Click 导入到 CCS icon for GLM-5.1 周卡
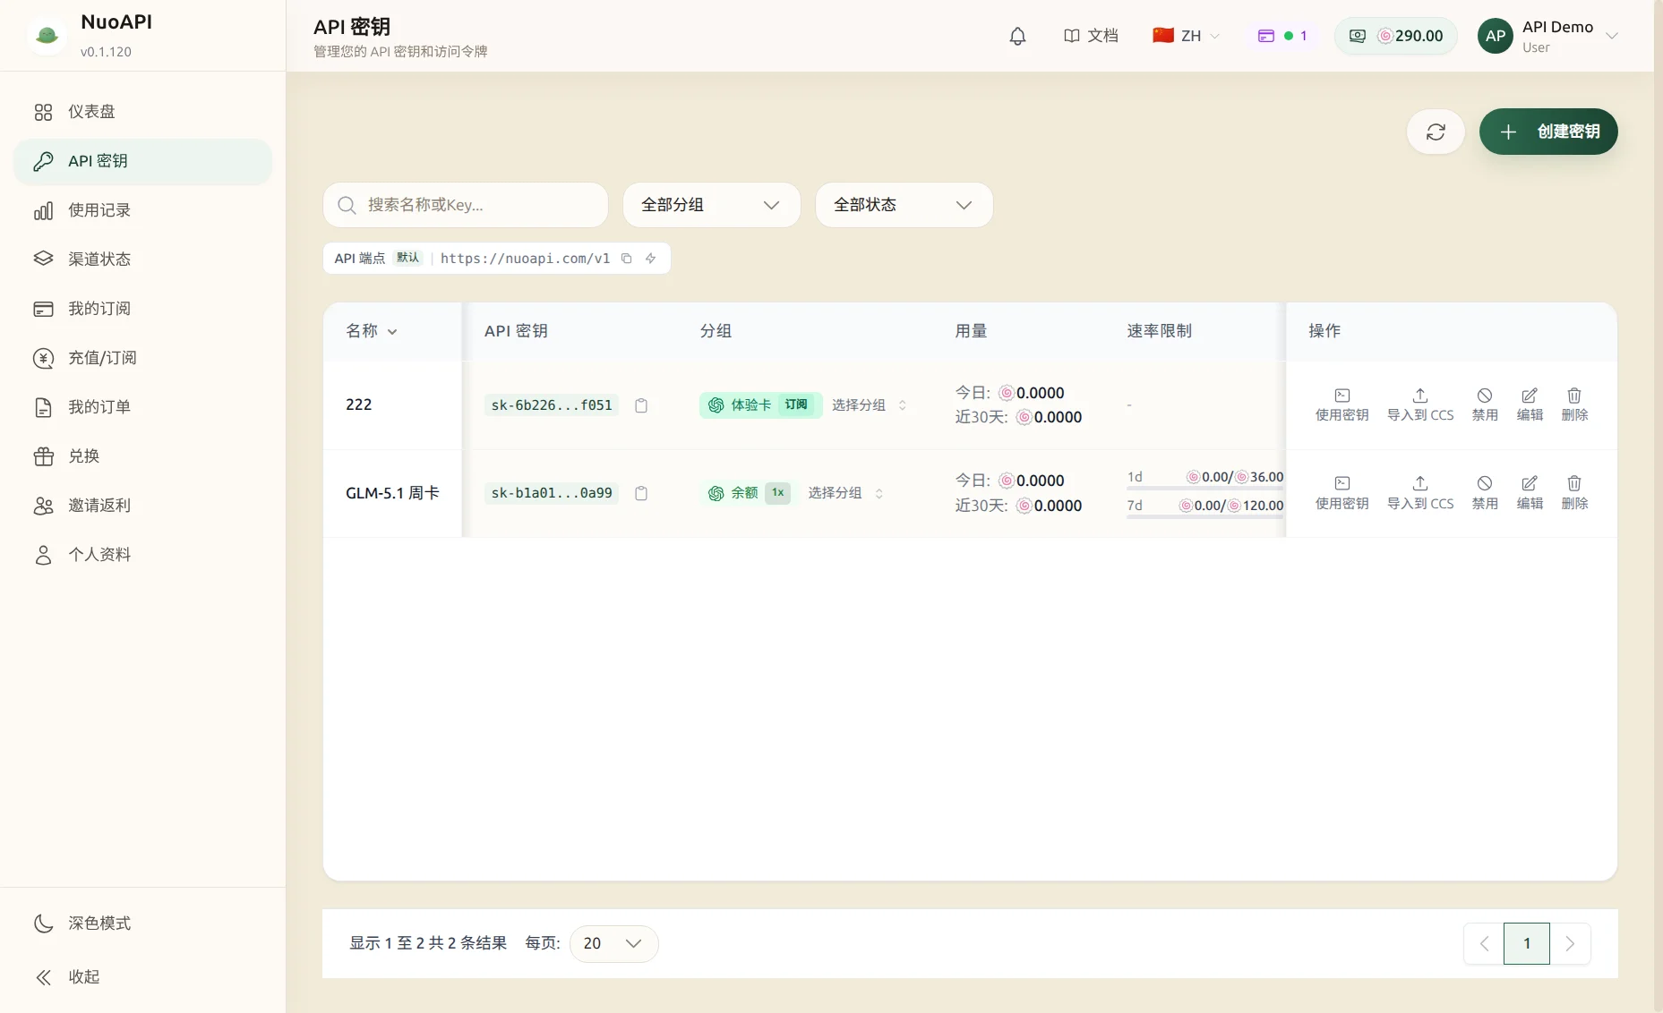The height and width of the screenshot is (1013, 1663). [x=1420, y=493]
